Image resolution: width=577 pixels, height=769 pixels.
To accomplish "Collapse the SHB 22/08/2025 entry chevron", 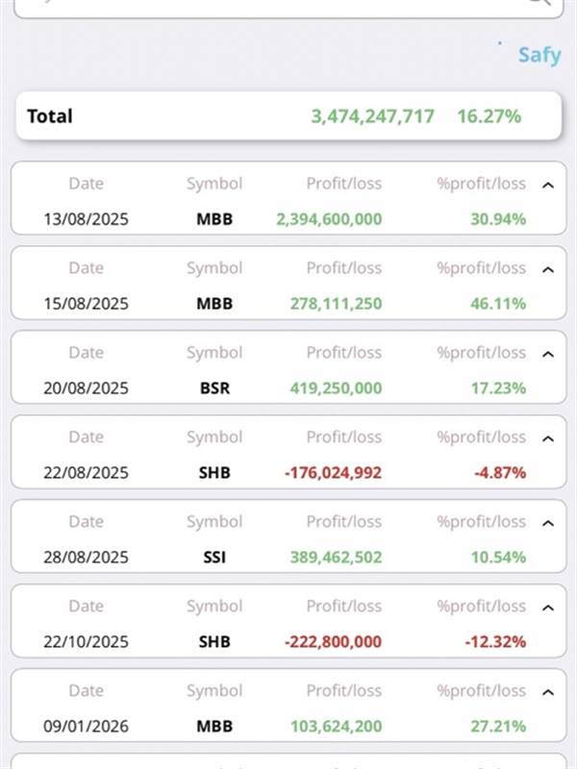I will 548,438.
